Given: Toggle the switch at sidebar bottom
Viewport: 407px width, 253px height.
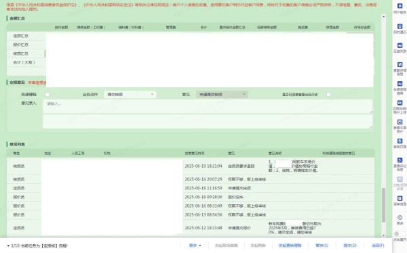Looking at the screenshot, I should [400, 234].
